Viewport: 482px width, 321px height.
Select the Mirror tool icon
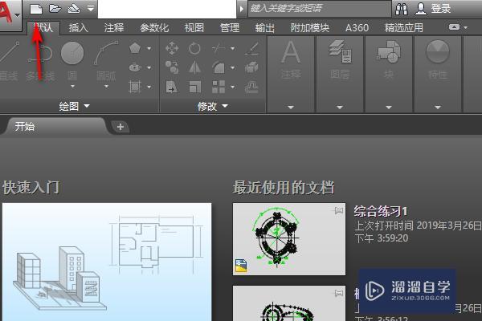pyautogui.click(x=194, y=67)
